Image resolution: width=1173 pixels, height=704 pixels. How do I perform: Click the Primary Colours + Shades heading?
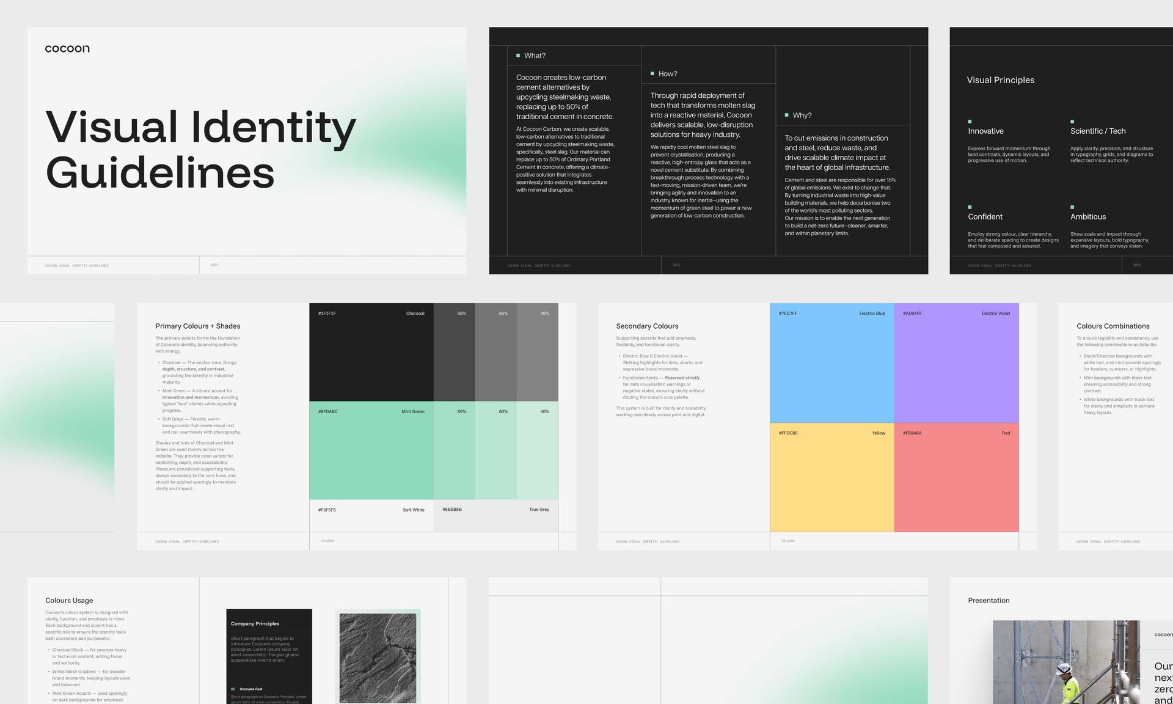click(198, 326)
